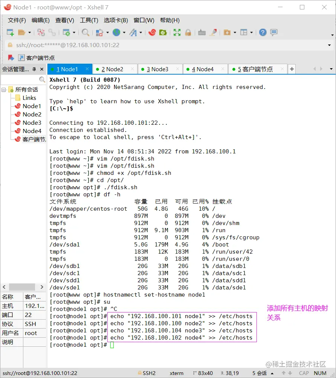
Task: Open dropdown next to font icon
Action: click(141, 32)
